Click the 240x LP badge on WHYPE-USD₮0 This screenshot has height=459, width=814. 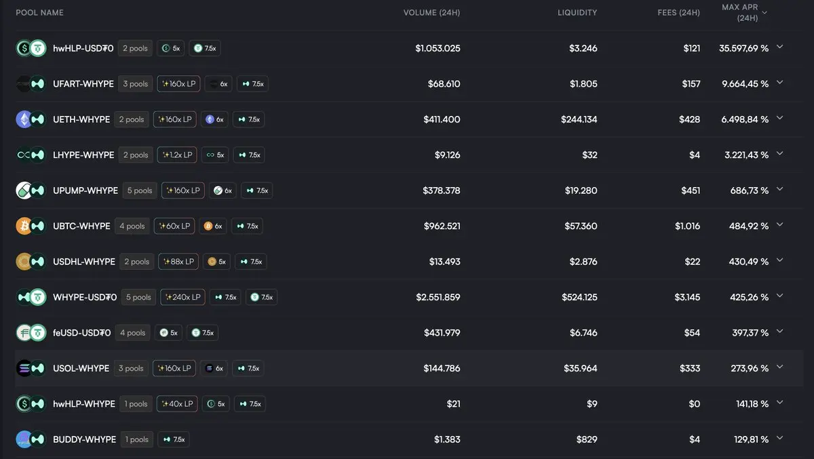coord(182,297)
